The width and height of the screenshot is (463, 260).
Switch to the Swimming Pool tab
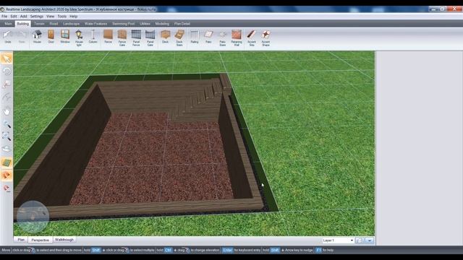coord(124,24)
